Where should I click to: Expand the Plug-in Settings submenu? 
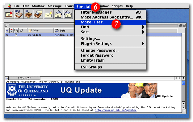[x=143, y=44]
